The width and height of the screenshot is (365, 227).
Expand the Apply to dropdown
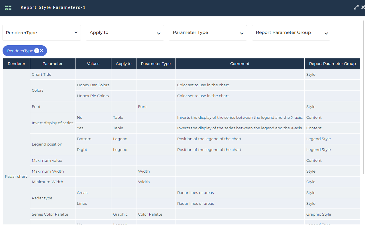coord(125,33)
